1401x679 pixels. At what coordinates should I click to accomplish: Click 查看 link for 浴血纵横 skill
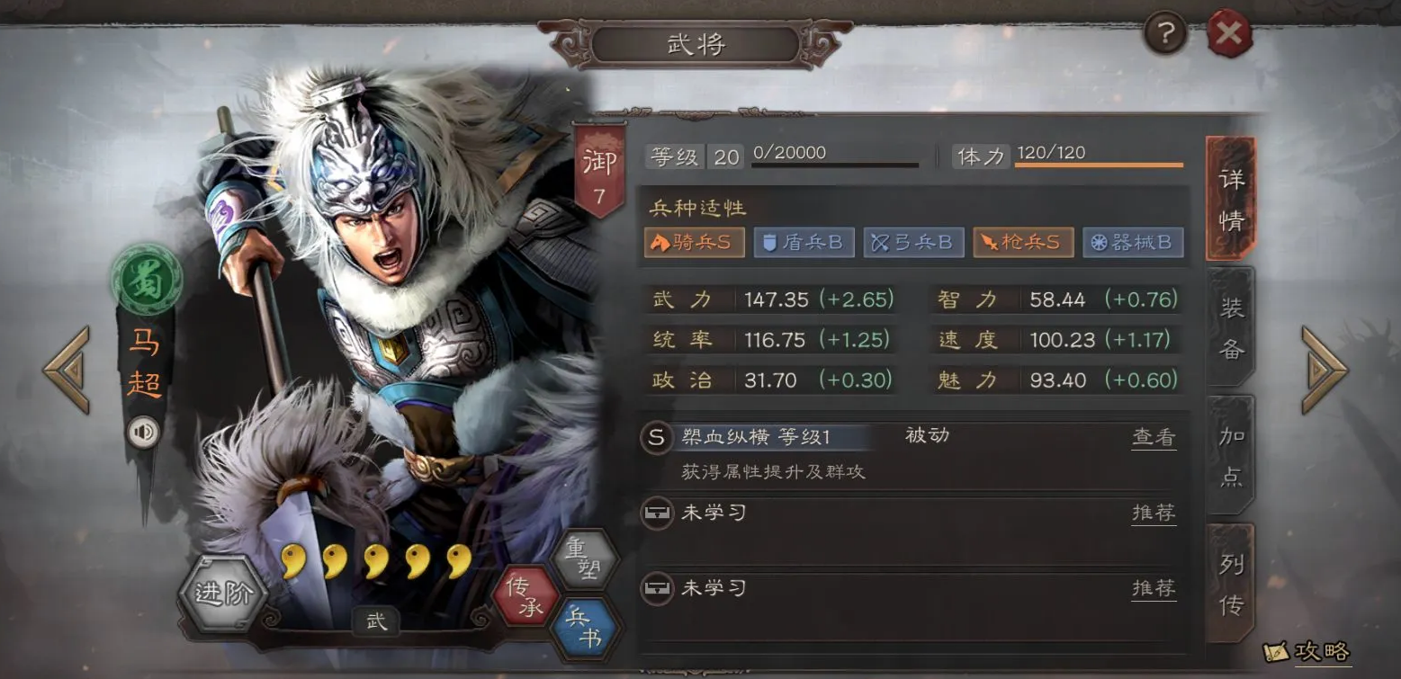click(x=1154, y=438)
